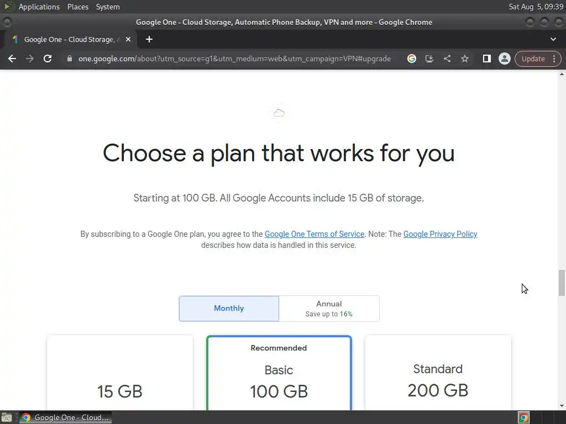Viewport: 566px width, 424px height.
Task: Click scrollbar up arrow
Action: point(562,74)
